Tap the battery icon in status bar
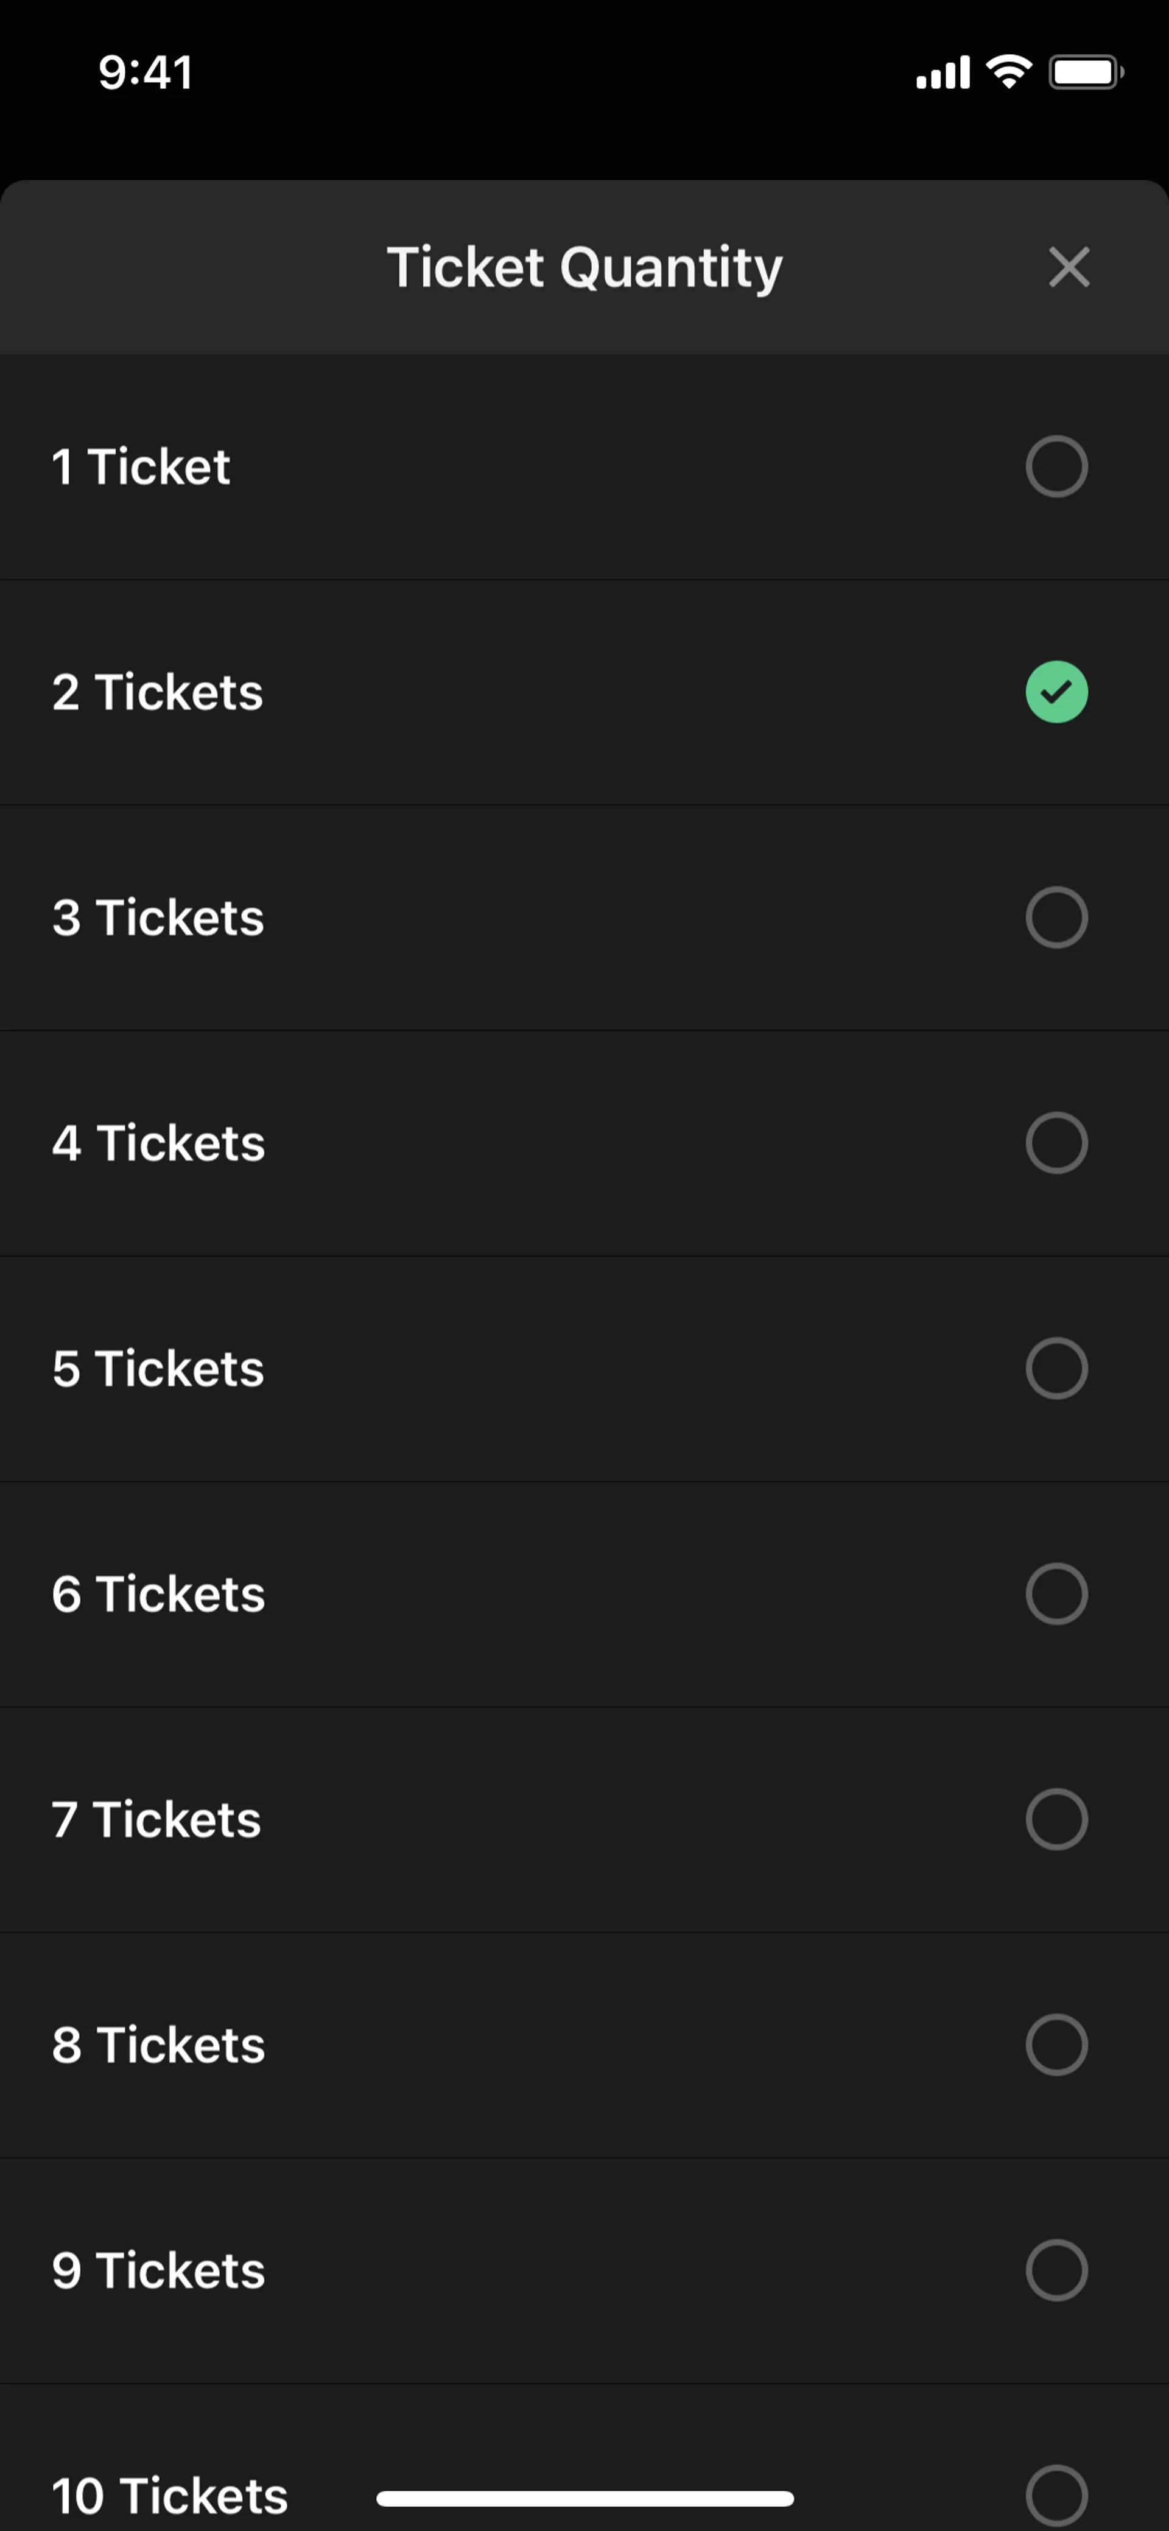This screenshot has height=2531, width=1169. 1086,72
